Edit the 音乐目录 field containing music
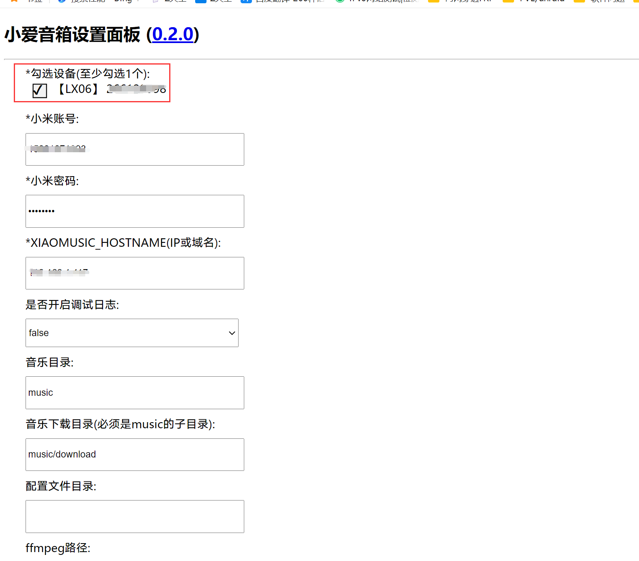 pyautogui.click(x=135, y=393)
